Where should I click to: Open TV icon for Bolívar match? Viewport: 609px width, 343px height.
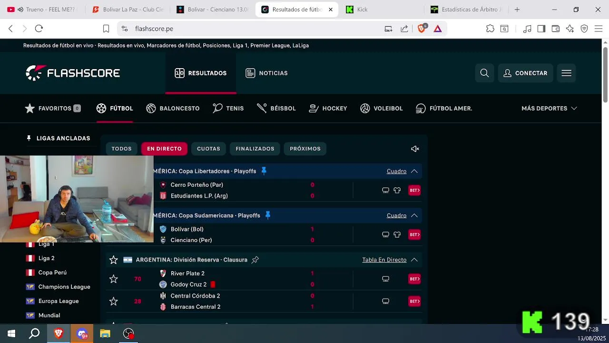pos(386,234)
